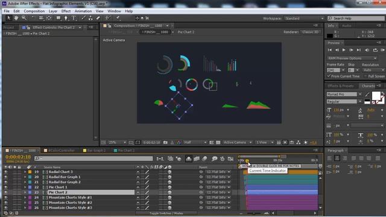
Task: Expand the Pie Chart 2 layer properties
Action: (25, 192)
